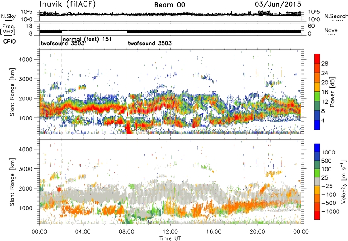Image resolution: width=348 pixels, height=241 pixels.
Task: Click 'twofsound 3503' label starting at 00:00
Action: [63, 43]
